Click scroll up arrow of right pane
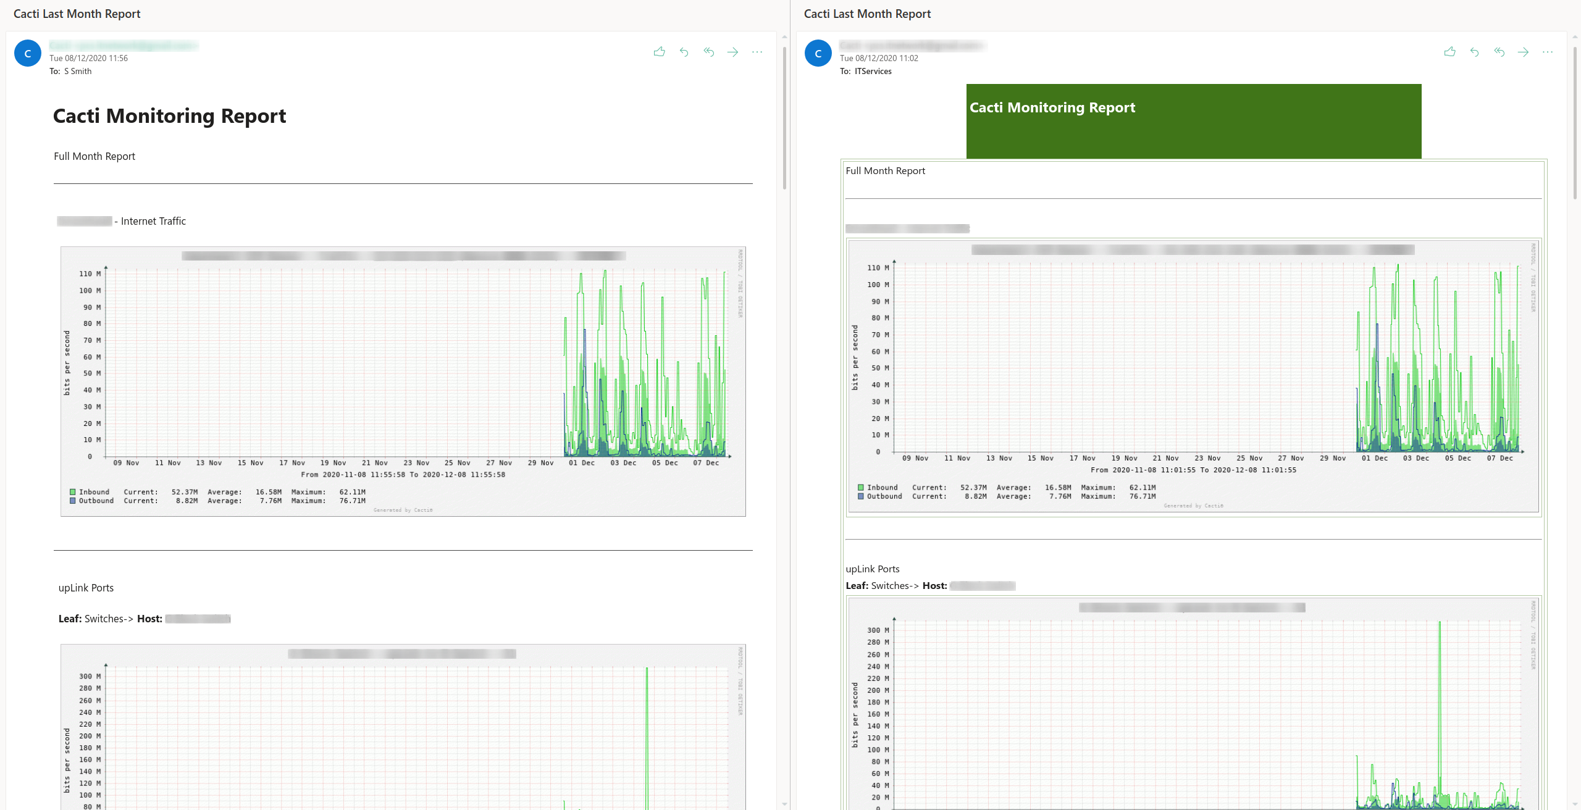The image size is (1581, 810). 1575,37
